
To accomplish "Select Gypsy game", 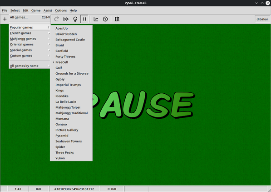I will coord(71,79).
